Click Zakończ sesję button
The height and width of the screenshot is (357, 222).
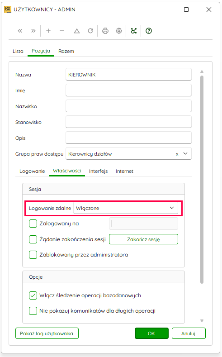click(x=143, y=239)
